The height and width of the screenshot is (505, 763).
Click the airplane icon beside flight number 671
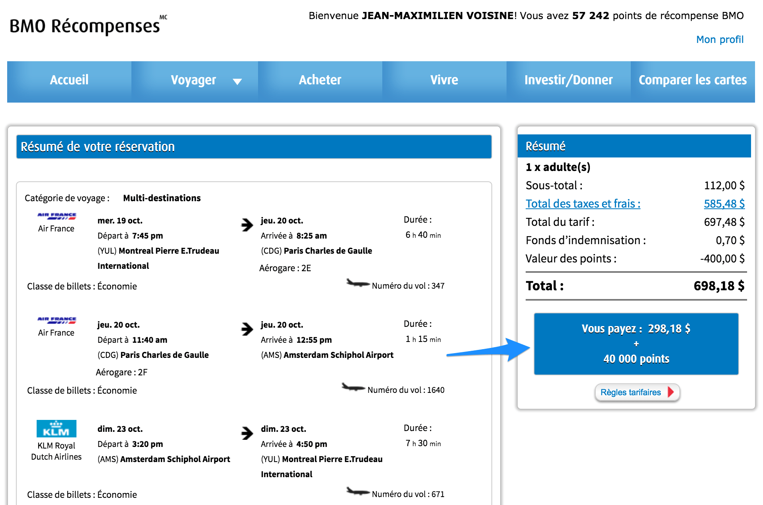coord(357,492)
